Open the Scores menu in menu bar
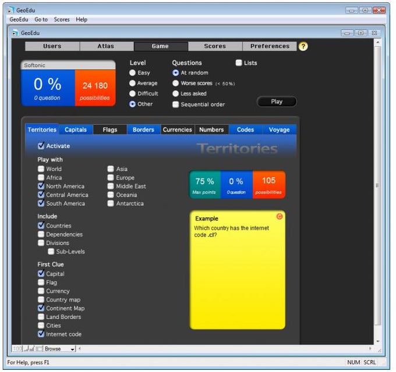 (x=62, y=19)
